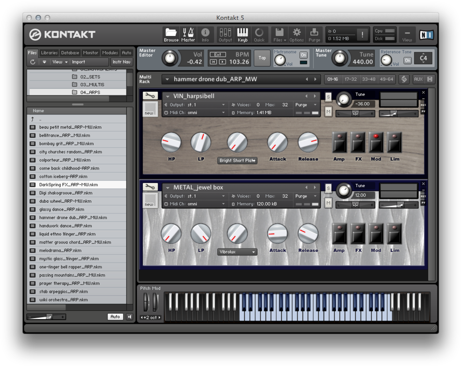Open the multi name dropdown arrow
Image resolution: width=461 pixels, height=366 pixels.
[167, 79]
